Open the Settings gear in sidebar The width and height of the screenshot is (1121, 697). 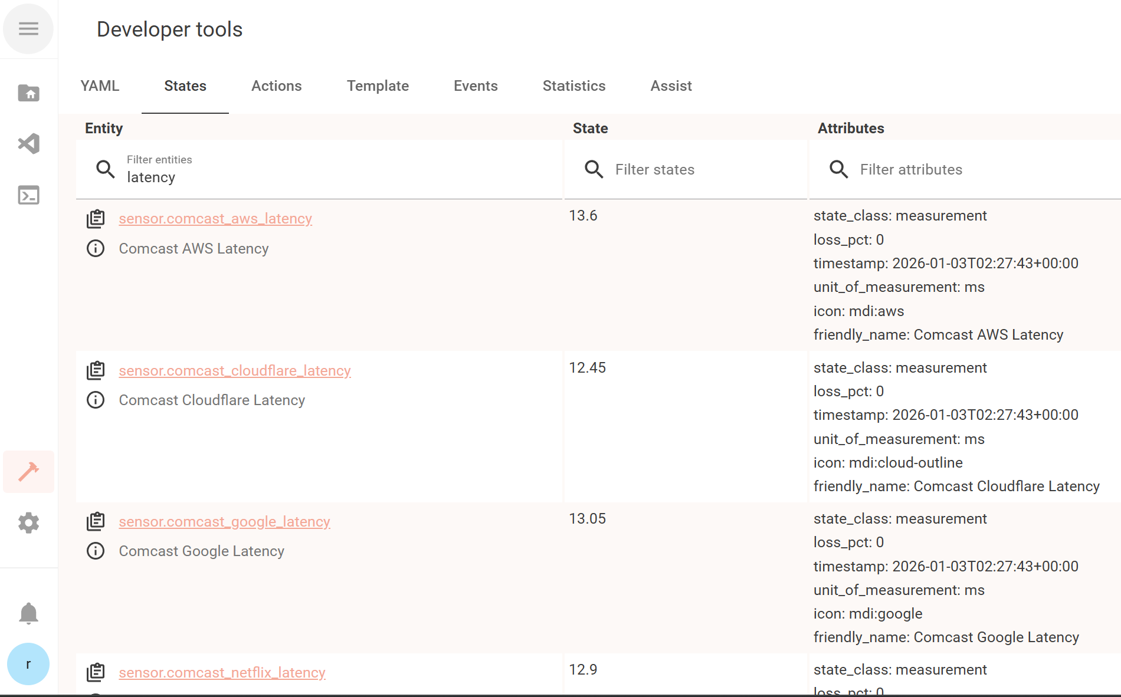[x=28, y=522]
